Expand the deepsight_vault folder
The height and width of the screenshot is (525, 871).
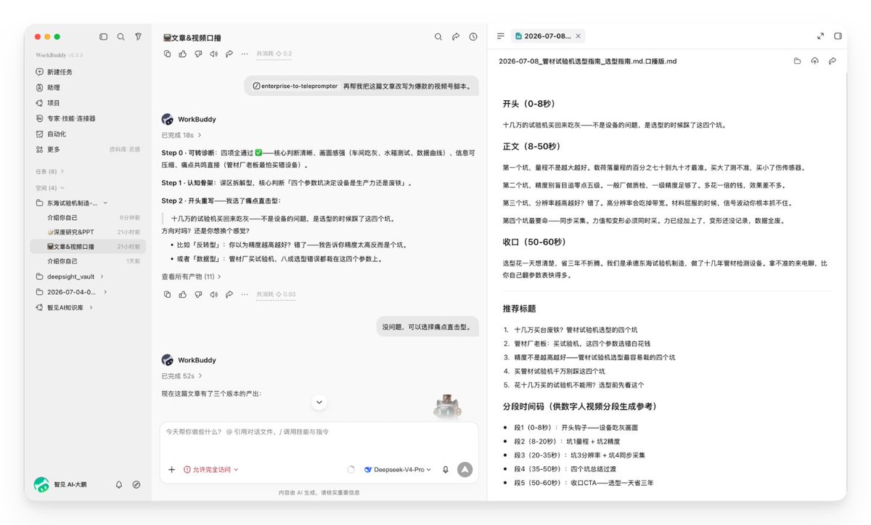click(70, 277)
